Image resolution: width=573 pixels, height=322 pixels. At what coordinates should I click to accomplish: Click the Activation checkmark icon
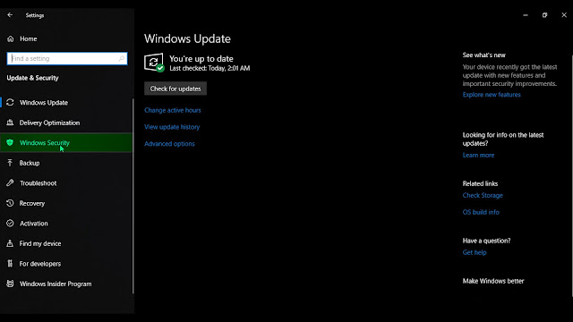(x=10, y=223)
